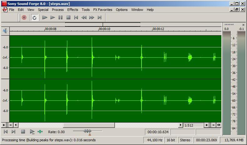
Task: Click the red Record button in toolbar
Action: [24, 18]
